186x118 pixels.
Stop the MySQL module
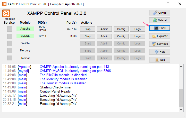click(x=88, y=36)
